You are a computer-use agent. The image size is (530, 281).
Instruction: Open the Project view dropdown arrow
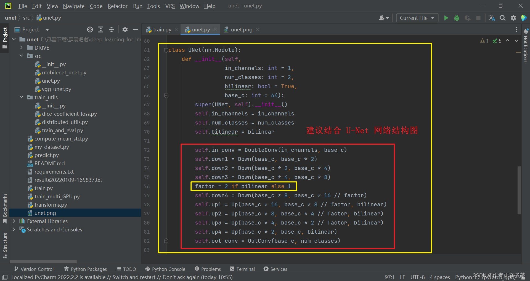pyautogui.click(x=47, y=30)
